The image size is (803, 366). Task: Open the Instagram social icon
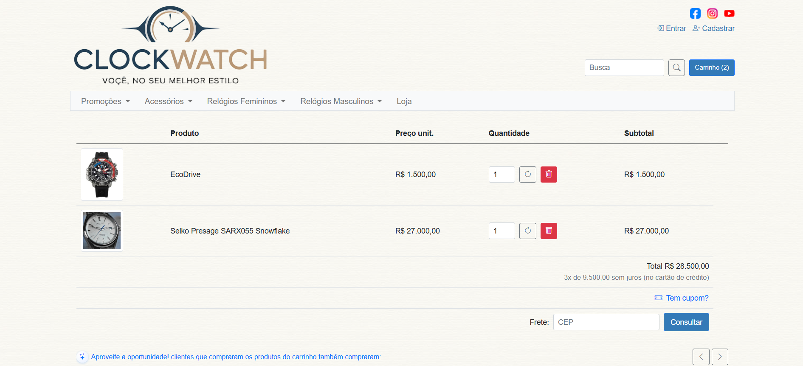coord(712,14)
